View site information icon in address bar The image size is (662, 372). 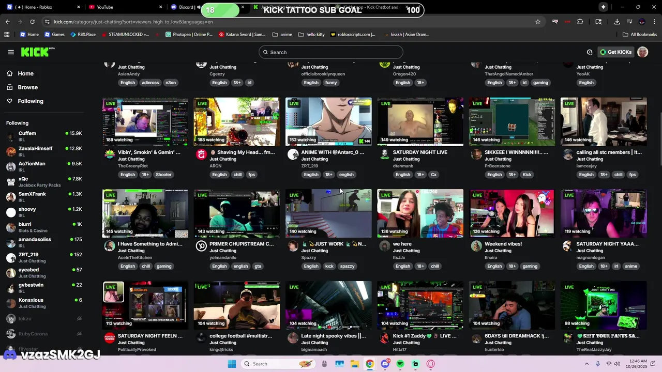47,22
